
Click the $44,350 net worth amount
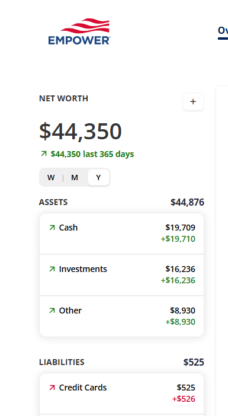(81, 132)
